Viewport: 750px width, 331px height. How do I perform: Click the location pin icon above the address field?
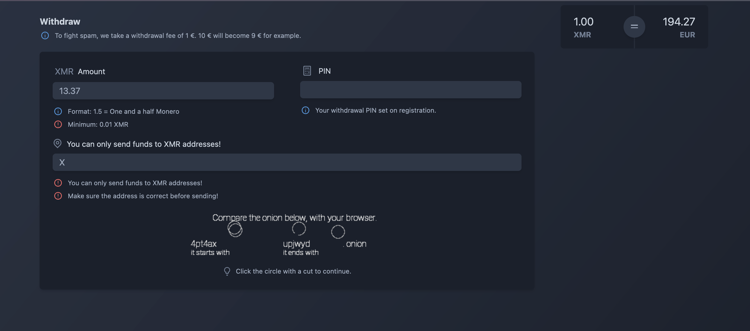click(x=57, y=144)
